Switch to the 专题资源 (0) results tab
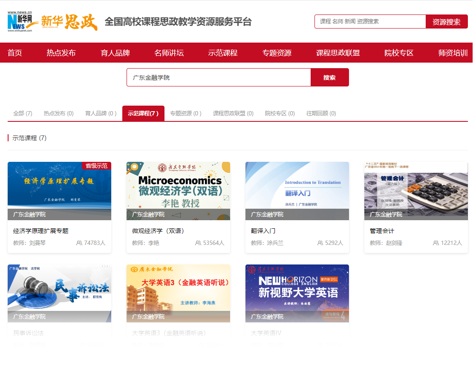Image resolution: width=473 pixels, height=365 pixels. tap(185, 113)
